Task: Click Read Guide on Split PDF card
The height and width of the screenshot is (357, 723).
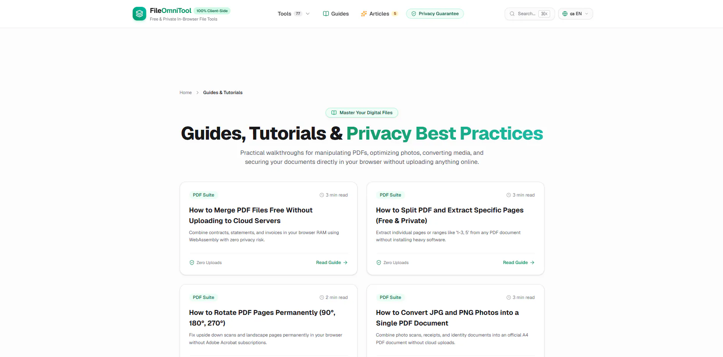Action: pyautogui.click(x=519, y=263)
